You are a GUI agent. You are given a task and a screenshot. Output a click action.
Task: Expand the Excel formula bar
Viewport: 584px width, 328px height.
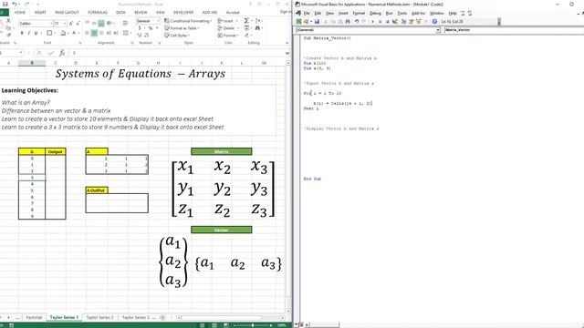pos(287,53)
